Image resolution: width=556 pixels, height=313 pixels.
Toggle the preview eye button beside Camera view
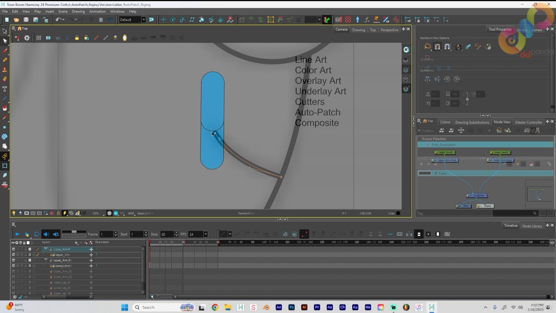pyautogui.click(x=406, y=50)
